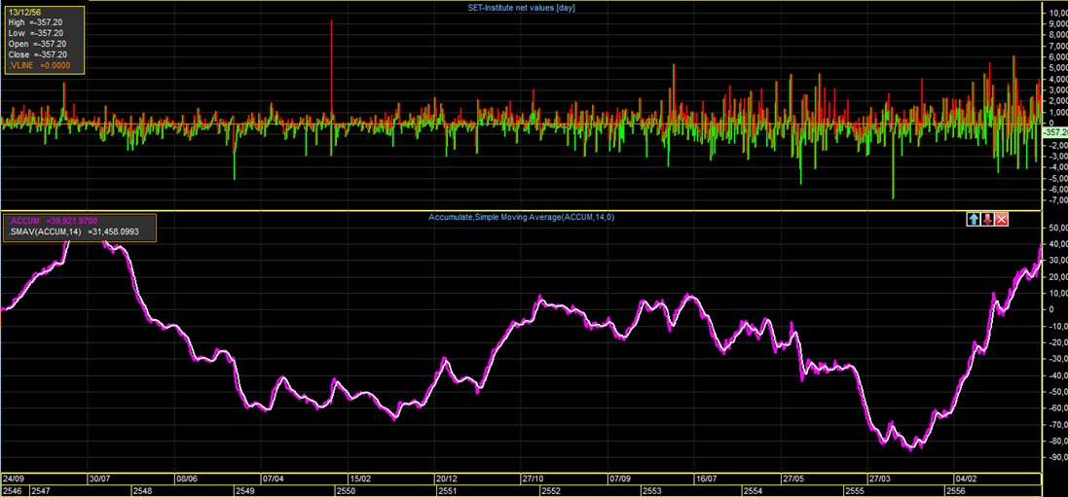The image size is (1068, 497).
Task: Select year 2548 on the time axis
Action: pos(142,491)
